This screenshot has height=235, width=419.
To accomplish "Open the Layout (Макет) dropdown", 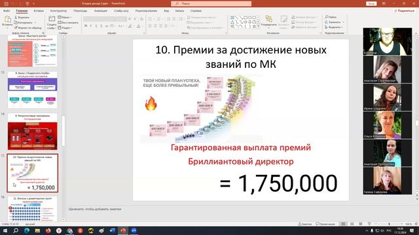I will pos(65,18).
